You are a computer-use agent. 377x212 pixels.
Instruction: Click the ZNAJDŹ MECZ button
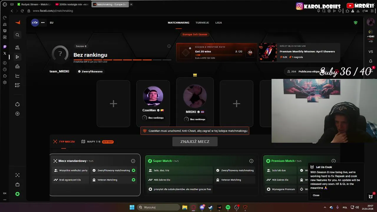(195, 142)
